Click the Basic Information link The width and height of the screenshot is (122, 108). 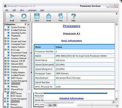coord(72,41)
